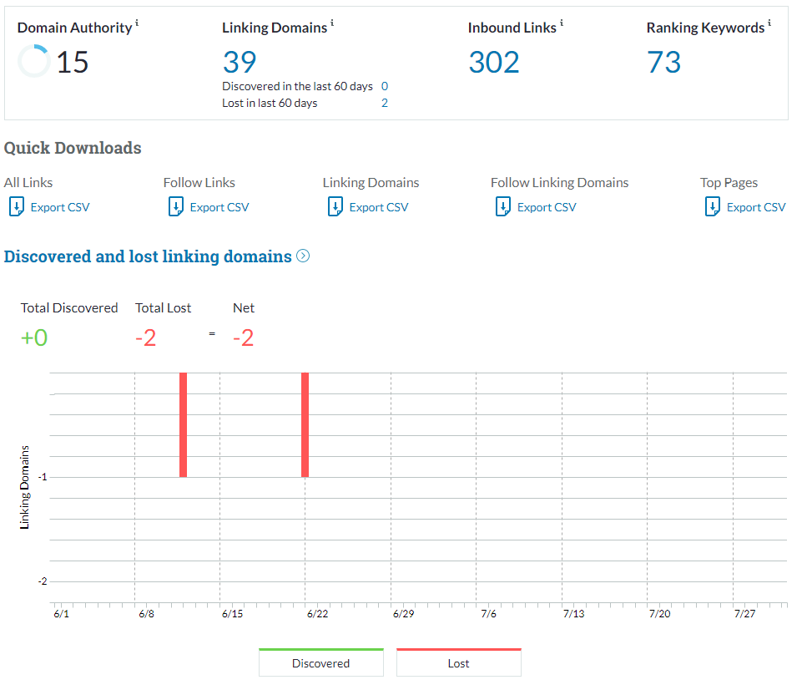812x690 pixels.
Task: Click the Follow Linking Domains download icon
Action: (502, 207)
